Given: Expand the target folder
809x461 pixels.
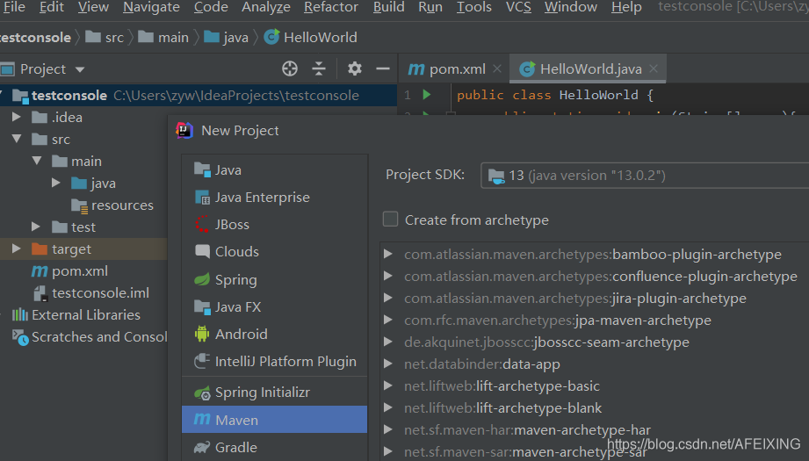Looking at the screenshot, I should [17, 249].
